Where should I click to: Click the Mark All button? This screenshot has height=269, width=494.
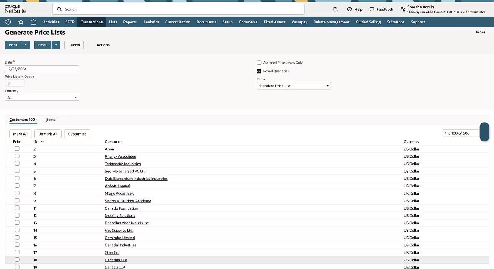coord(20,134)
